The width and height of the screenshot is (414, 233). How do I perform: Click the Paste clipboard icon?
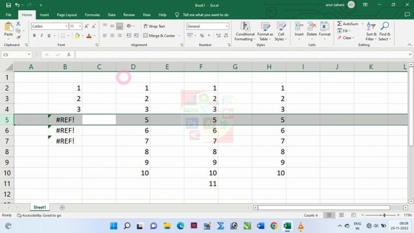(x=8, y=27)
